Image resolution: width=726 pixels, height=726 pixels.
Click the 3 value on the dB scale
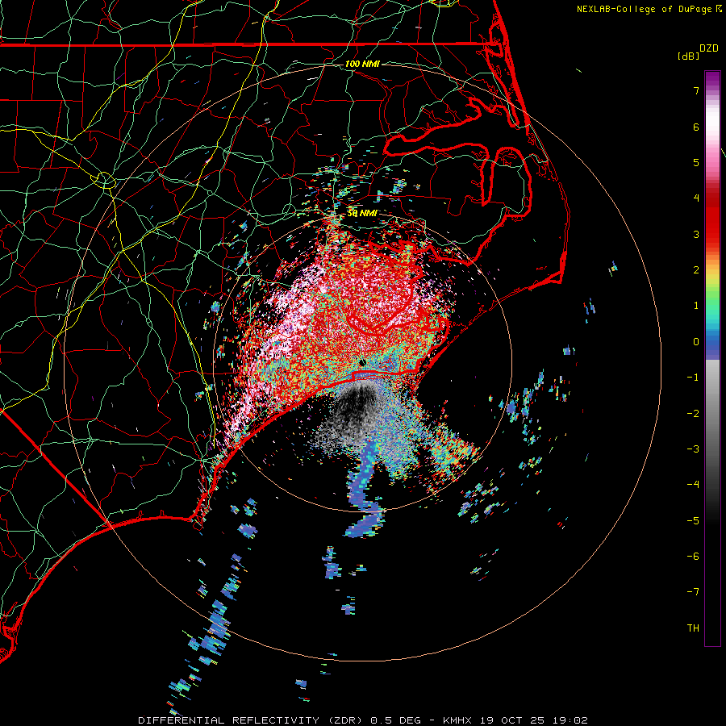[696, 234]
